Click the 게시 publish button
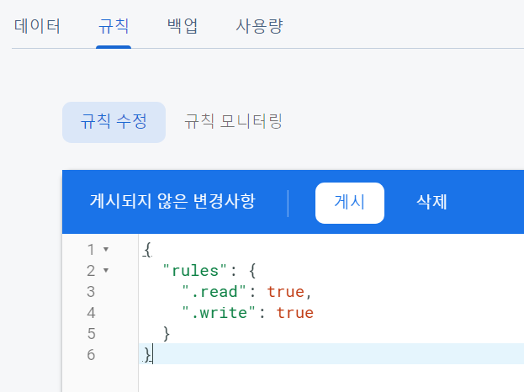The width and height of the screenshot is (524, 392). coord(350,203)
